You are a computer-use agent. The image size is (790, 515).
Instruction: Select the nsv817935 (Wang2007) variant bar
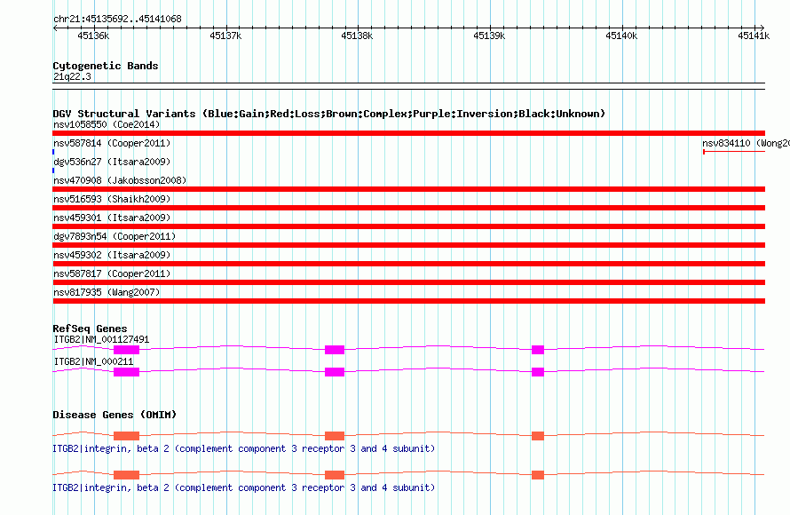point(408,301)
